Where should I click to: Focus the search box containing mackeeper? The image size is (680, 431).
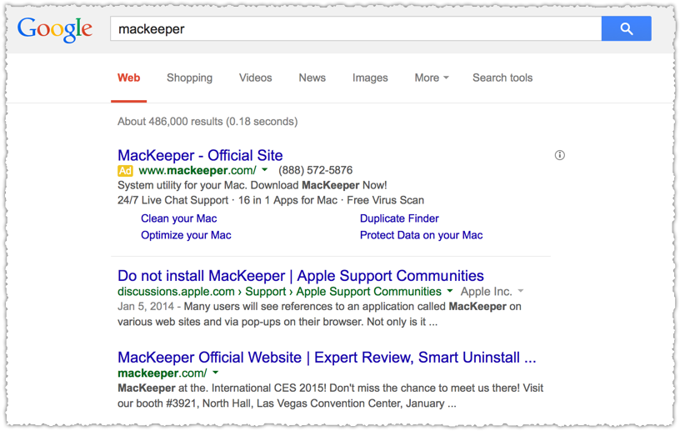tap(356, 28)
